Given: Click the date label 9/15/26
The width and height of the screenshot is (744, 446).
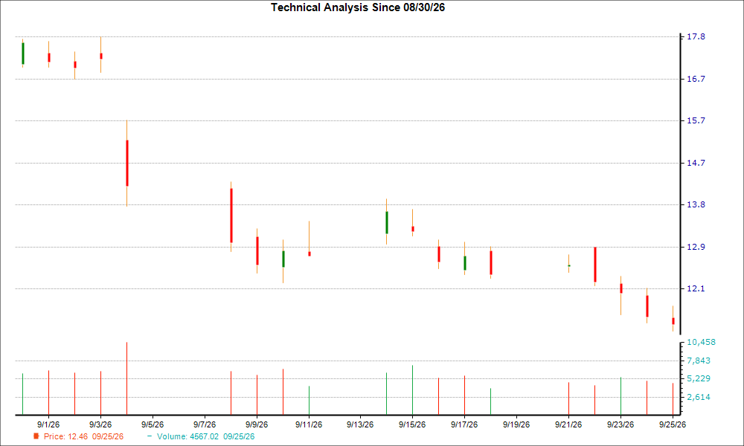Looking at the screenshot, I should [x=412, y=424].
